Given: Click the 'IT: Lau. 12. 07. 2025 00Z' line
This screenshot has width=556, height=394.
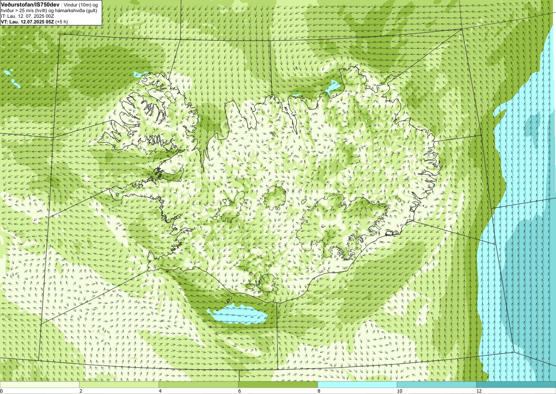Looking at the screenshot, I should [27, 16].
